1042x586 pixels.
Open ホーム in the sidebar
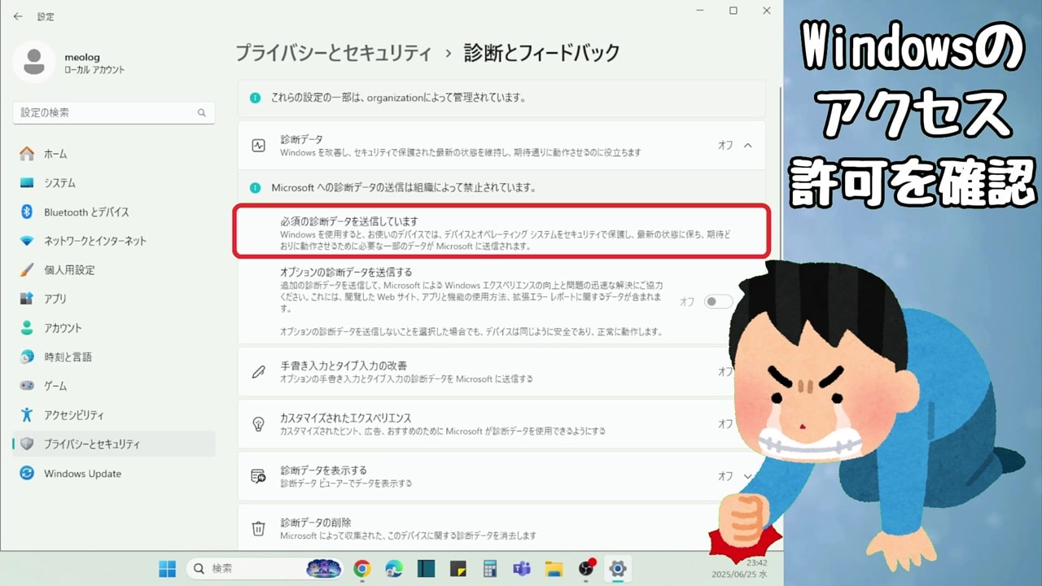[114, 154]
